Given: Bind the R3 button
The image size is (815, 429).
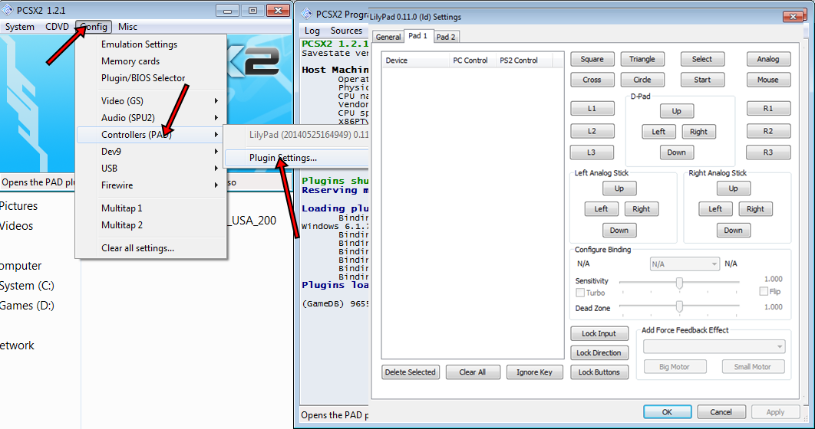Looking at the screenshot, I should pyautogui.click(x=768, y=152).
